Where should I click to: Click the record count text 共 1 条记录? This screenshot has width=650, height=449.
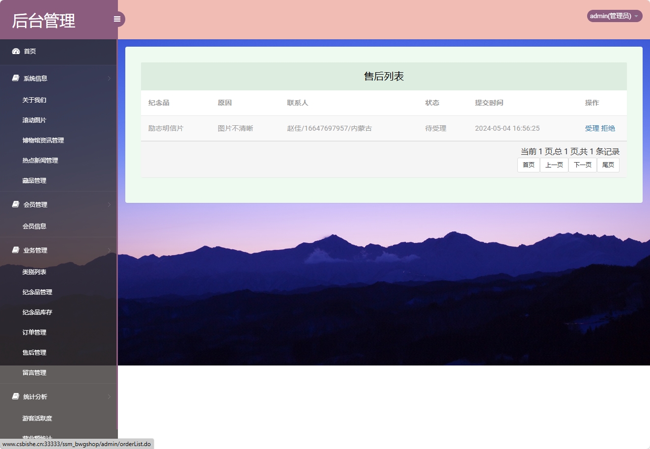click(599, 151)
